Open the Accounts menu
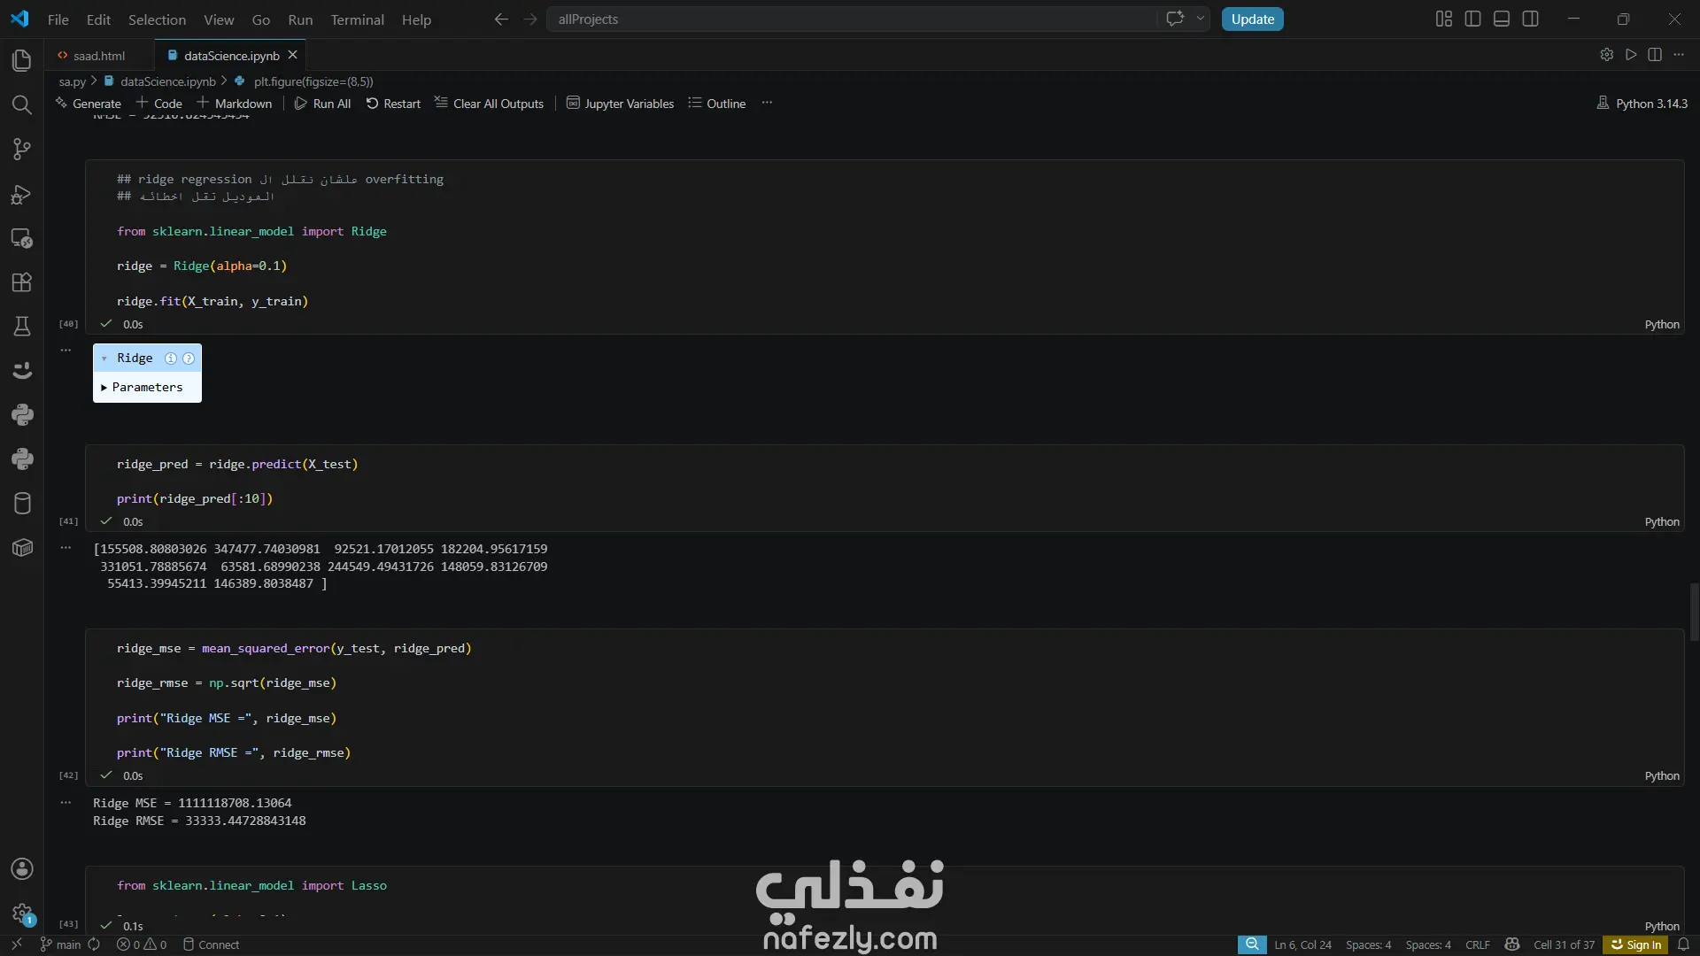1700x956 pixels. pos(22,869)
